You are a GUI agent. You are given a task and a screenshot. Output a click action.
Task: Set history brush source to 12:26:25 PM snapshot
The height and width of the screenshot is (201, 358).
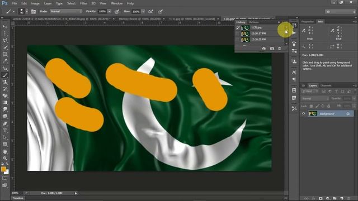(x=238, y=40)
